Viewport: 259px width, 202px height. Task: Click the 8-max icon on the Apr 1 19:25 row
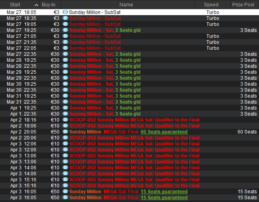point(65,108)
